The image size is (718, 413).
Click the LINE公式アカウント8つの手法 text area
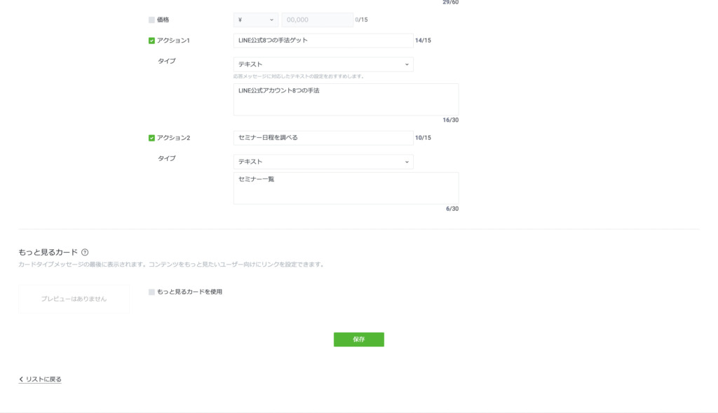(x=346, y=99)
